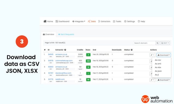Open job ID 93978
The image size is (174, 104).
point(51,60)
